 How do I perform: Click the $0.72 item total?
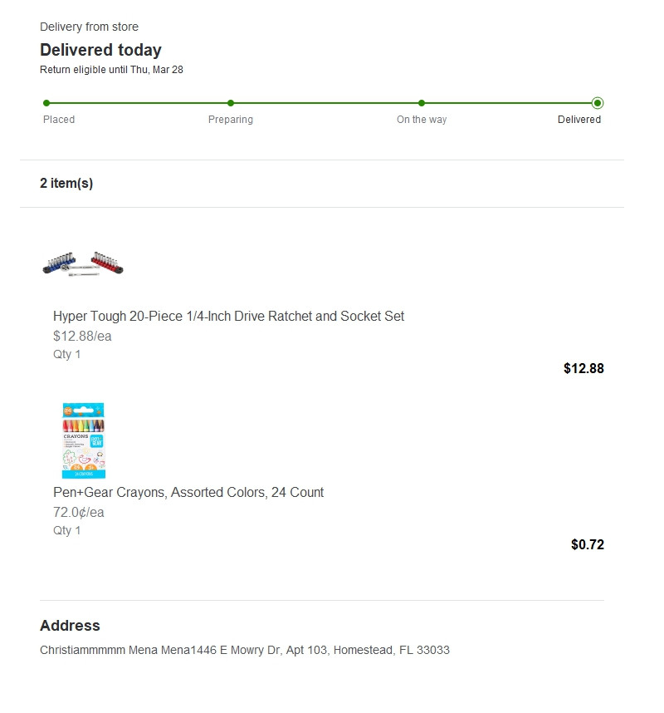coord(588,545)
